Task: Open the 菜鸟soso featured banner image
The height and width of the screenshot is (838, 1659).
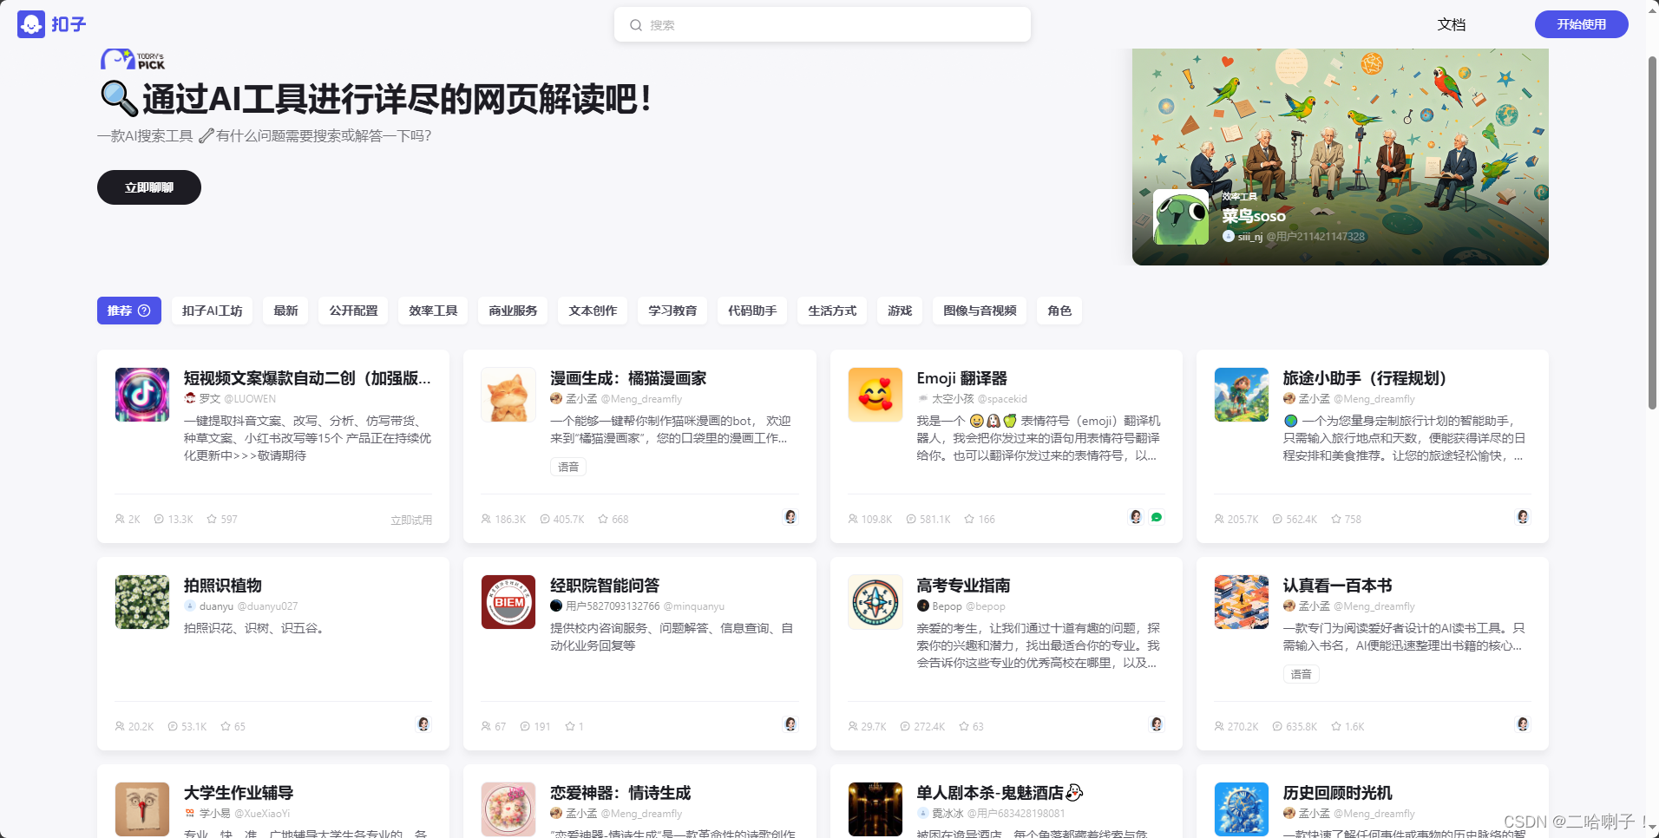Action: pos(1341,157)
